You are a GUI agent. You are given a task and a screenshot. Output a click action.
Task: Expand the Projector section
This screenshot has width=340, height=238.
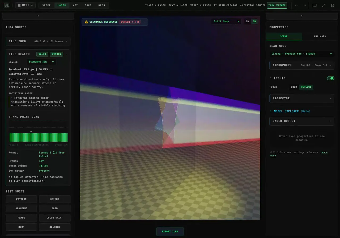coord(302,98)
